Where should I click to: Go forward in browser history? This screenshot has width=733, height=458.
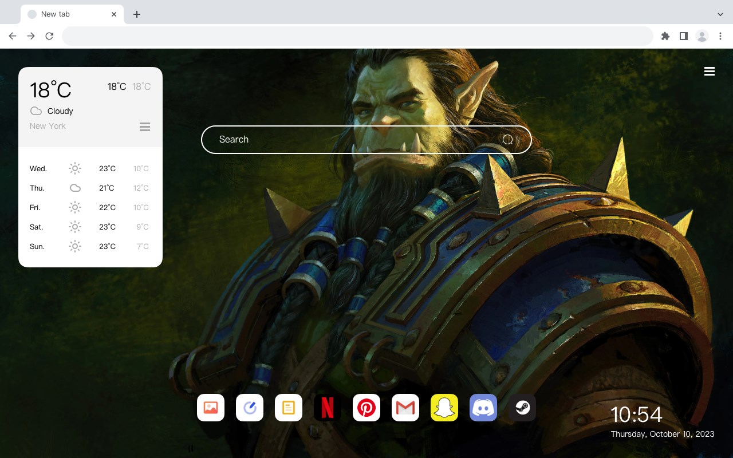(31, 36)
